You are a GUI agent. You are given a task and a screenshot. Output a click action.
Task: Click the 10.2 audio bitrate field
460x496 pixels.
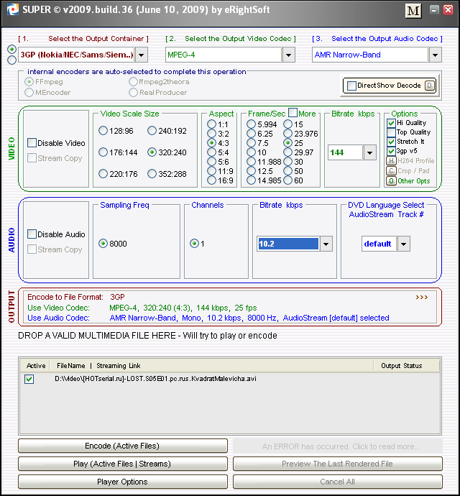click(x=288, y=244)
